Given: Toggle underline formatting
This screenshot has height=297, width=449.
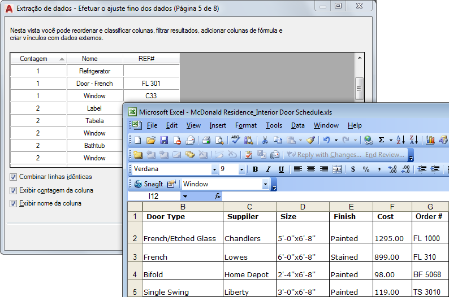Looking at the screenshot, I should point(281,169).
